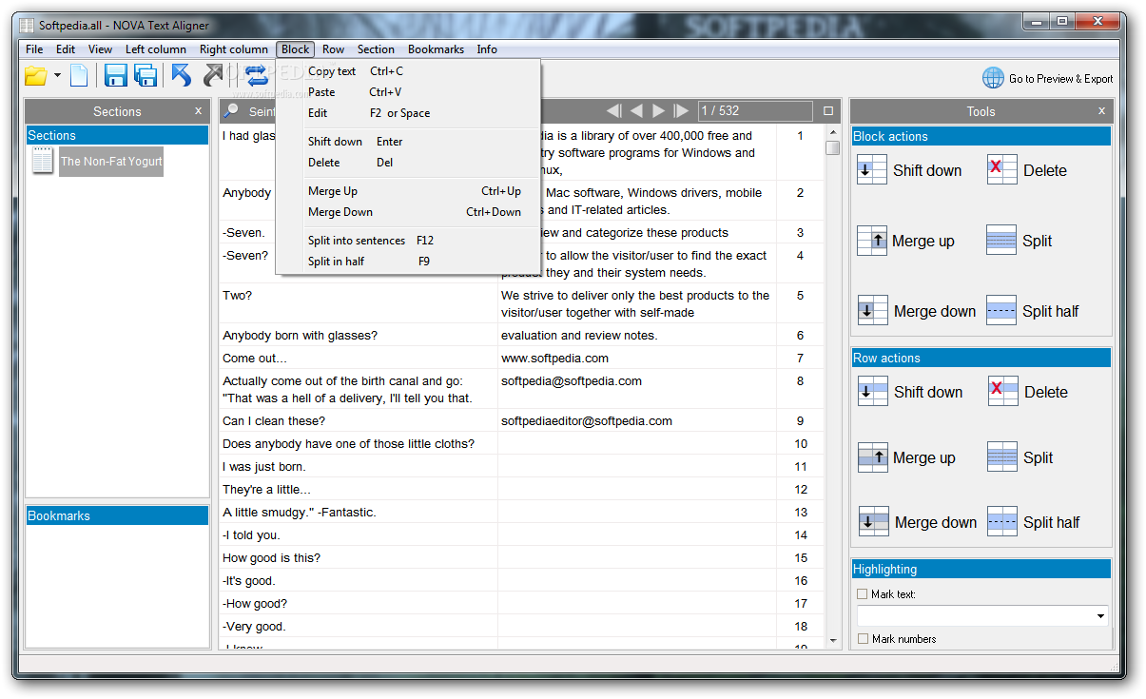Click the maximize square in the grid header
The width and height of the screenshot is (1146, 699).
(x=828, y=111)
